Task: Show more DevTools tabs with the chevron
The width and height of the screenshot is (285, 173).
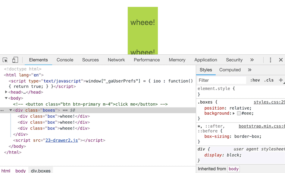Action: coord(252,60)
